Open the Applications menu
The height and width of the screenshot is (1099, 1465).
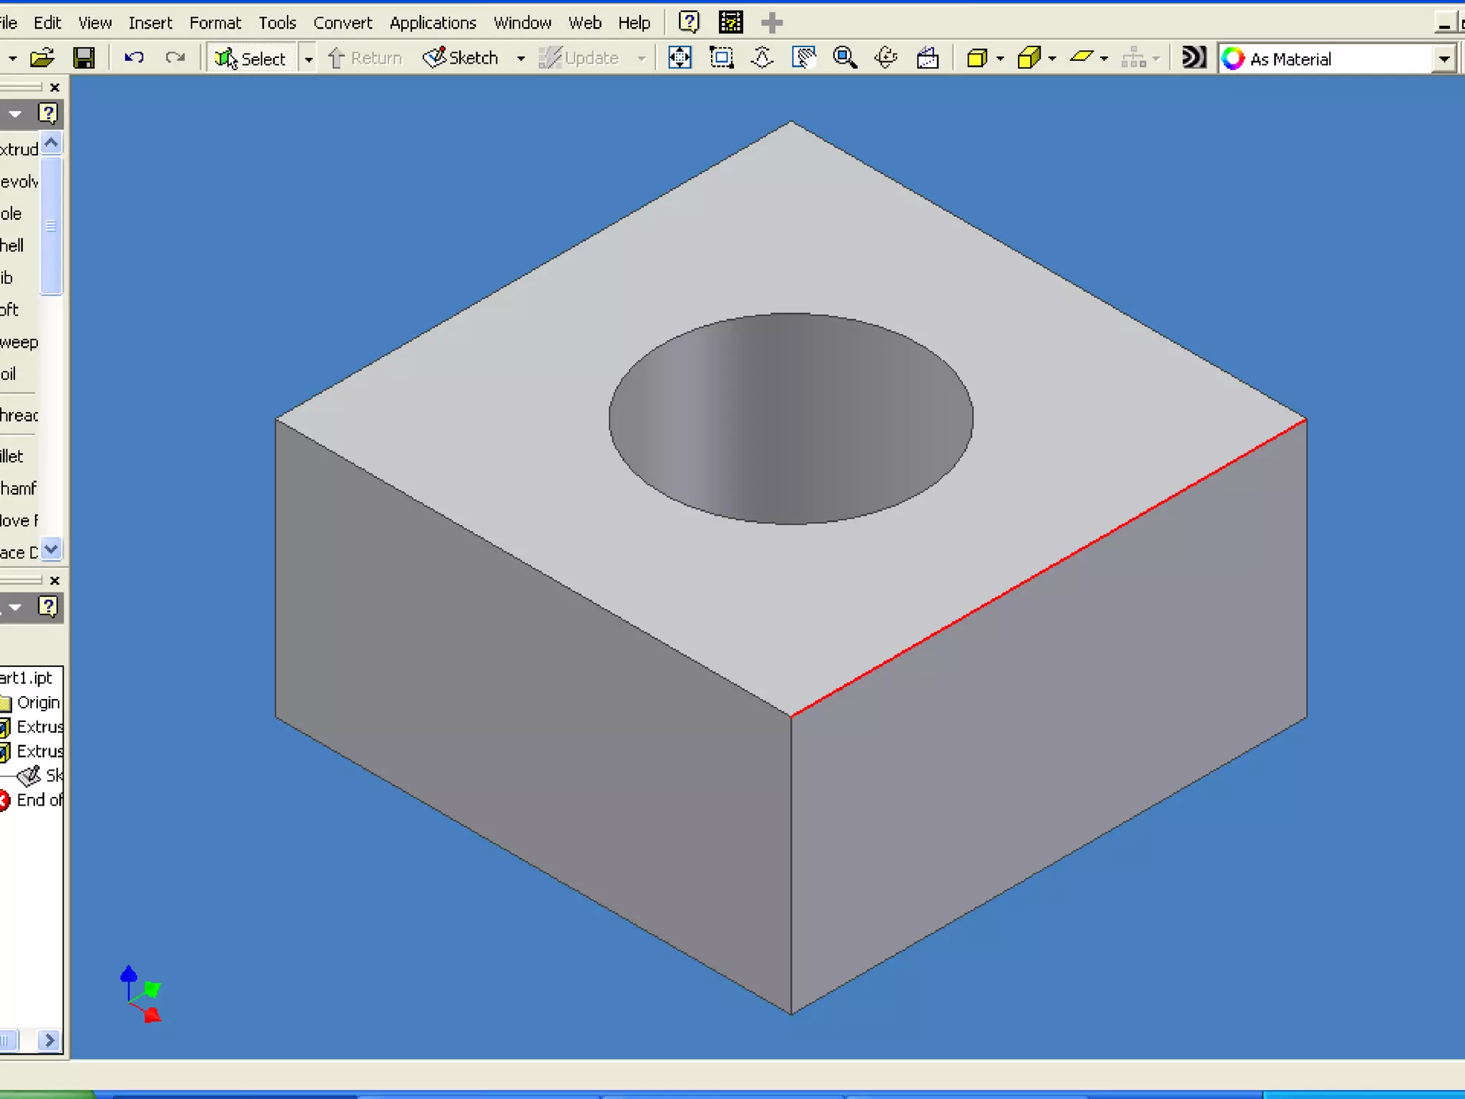(x=432, y=23)
